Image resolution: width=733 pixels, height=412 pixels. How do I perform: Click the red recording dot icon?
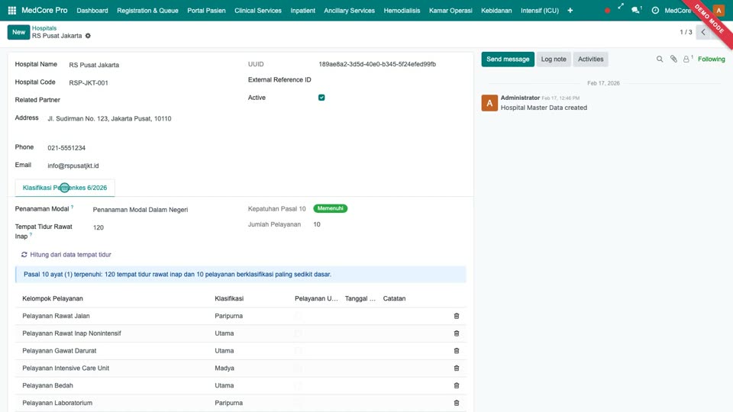click(x=607, y=10)
